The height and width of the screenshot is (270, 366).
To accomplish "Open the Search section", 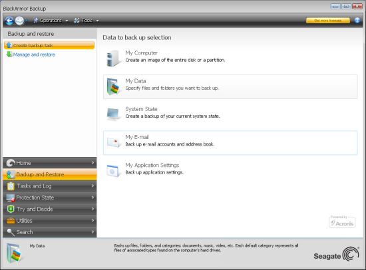I will pyautogui.click(x=50, y=232).
